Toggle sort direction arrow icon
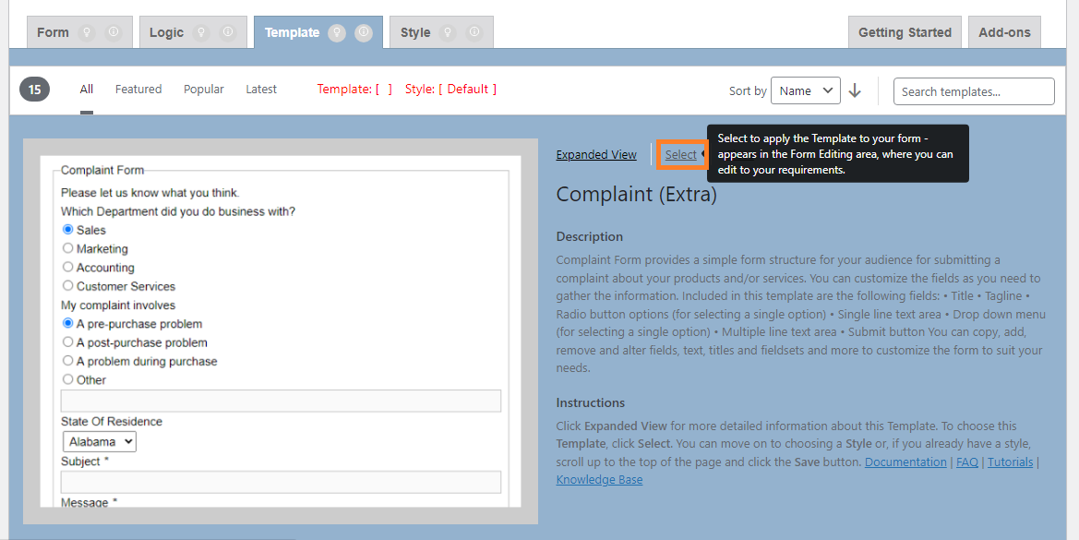The width and height of the screenshot is (1079, 540). tap(855, 90)
